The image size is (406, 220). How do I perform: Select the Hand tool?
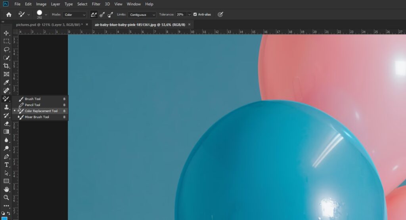pyautogui.click(x=6, y=189)
